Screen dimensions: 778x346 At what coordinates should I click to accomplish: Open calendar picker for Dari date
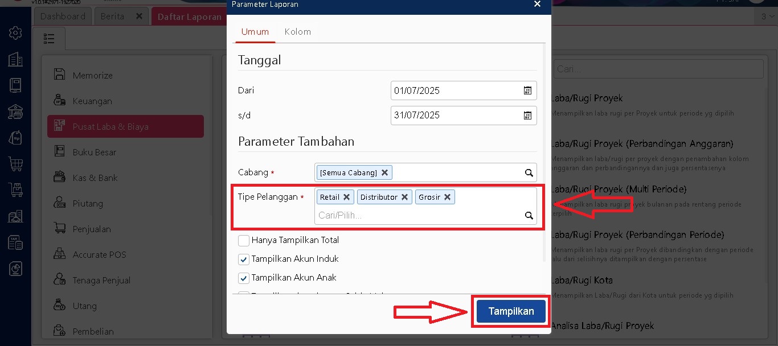point(527,90)
